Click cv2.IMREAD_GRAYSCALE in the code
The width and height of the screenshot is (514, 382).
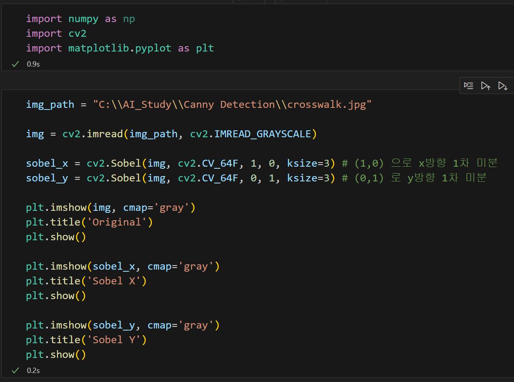[x=250, y=134]
